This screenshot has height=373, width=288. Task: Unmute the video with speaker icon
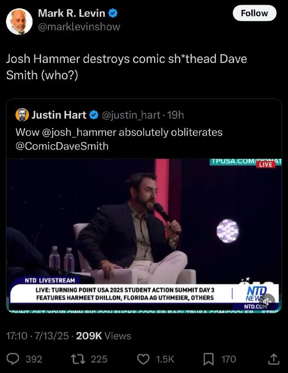(x=267, y=301)
